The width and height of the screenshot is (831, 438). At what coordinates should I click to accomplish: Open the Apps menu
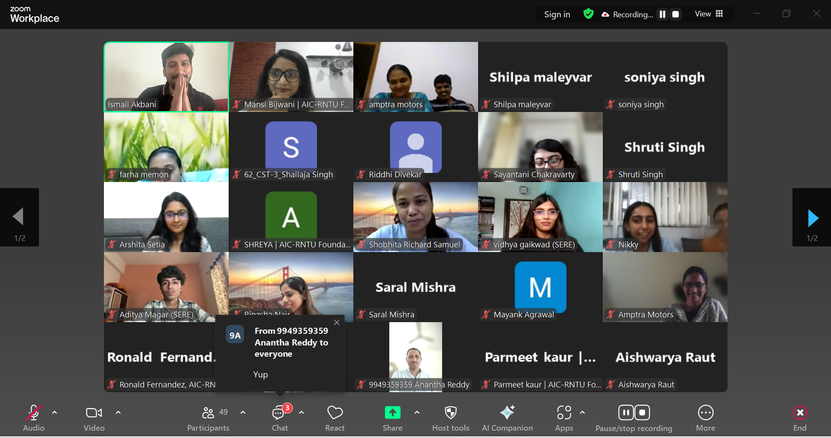(x=564, y=418)
